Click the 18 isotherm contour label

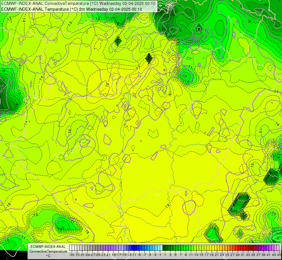click(x=168, y=206)
